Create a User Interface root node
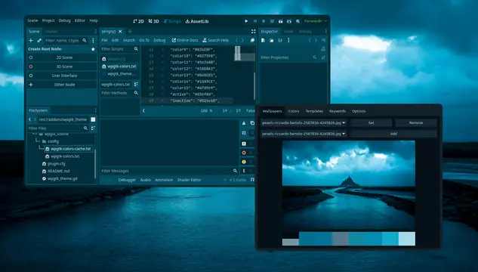 click(x=62, y=76)
